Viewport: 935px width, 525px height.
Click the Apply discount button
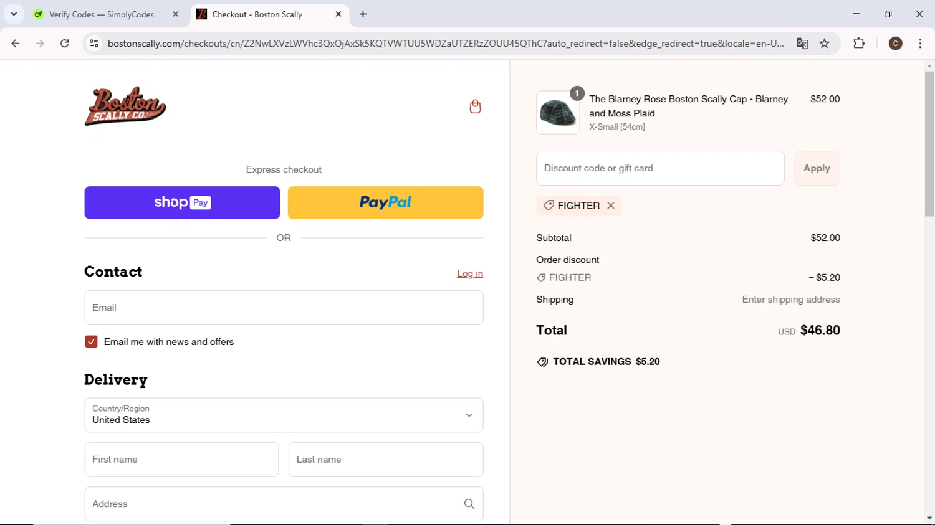point(817,168)
